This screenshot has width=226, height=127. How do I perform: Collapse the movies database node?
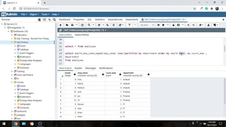pyautogui.click(x=12, y=82)
